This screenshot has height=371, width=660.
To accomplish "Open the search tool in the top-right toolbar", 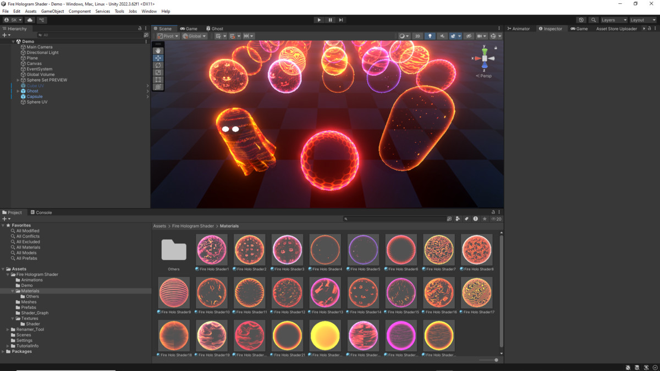I will point(593,19).
